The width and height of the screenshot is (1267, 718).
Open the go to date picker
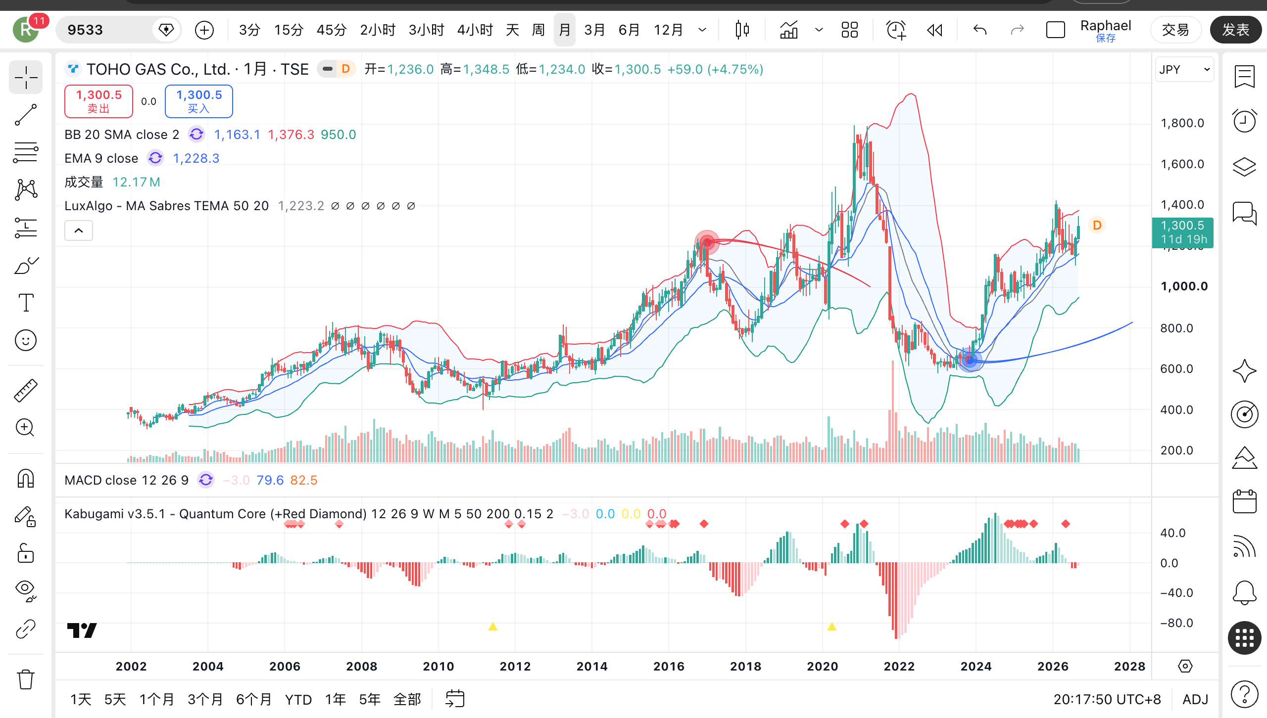pyautogui.click(x=454, y=699)
